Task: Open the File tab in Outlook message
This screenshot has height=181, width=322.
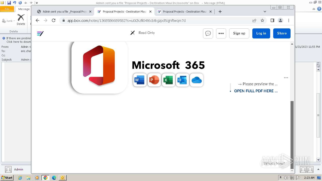Action: [7, 9]
